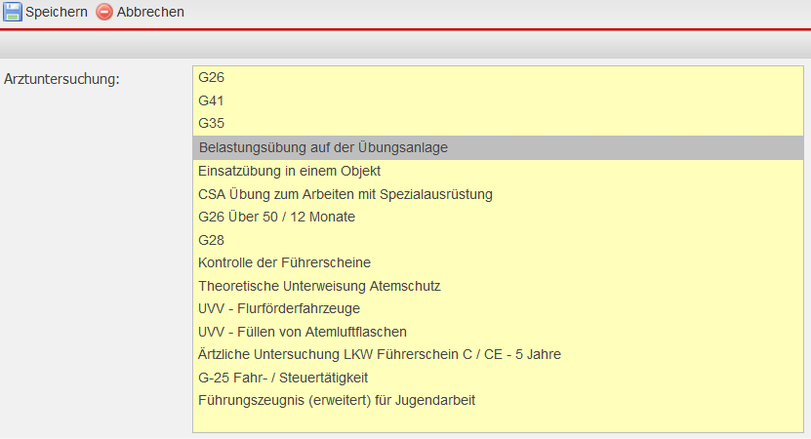Pick Kontrolle der Führerscheine option
811x439 pixels.
[x=284, y=263]
